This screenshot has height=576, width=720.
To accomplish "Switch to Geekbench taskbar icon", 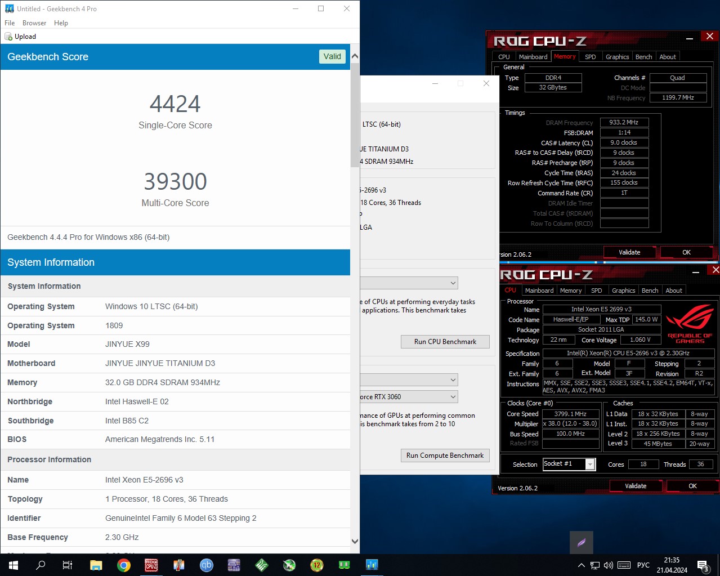I will pyautogui.click(x=372, y=565).
